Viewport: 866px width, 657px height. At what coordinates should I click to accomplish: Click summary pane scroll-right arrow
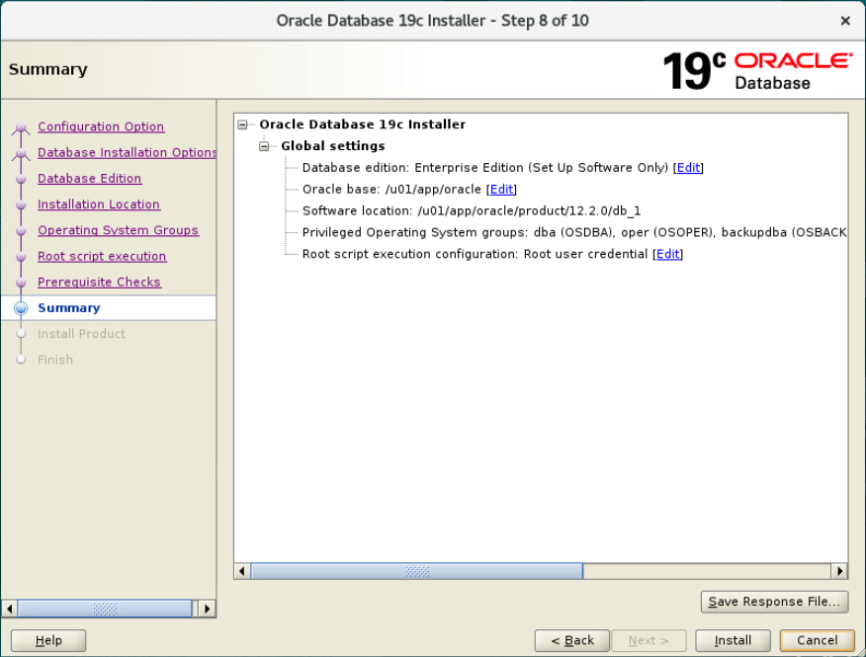(x=839, y=571)
